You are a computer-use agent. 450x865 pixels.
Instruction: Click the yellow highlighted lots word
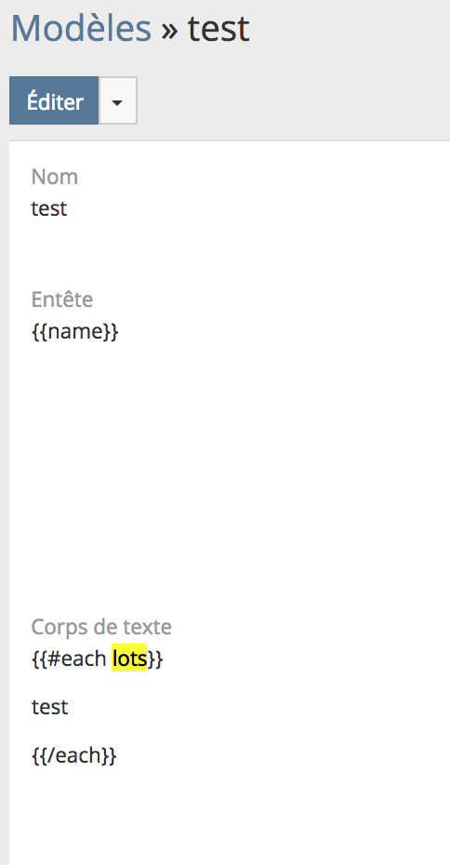(129, 659)
